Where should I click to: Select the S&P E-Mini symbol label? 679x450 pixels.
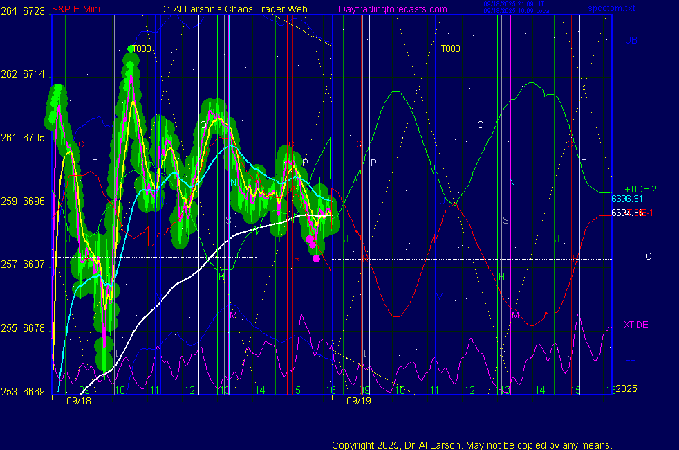[75, 9]
